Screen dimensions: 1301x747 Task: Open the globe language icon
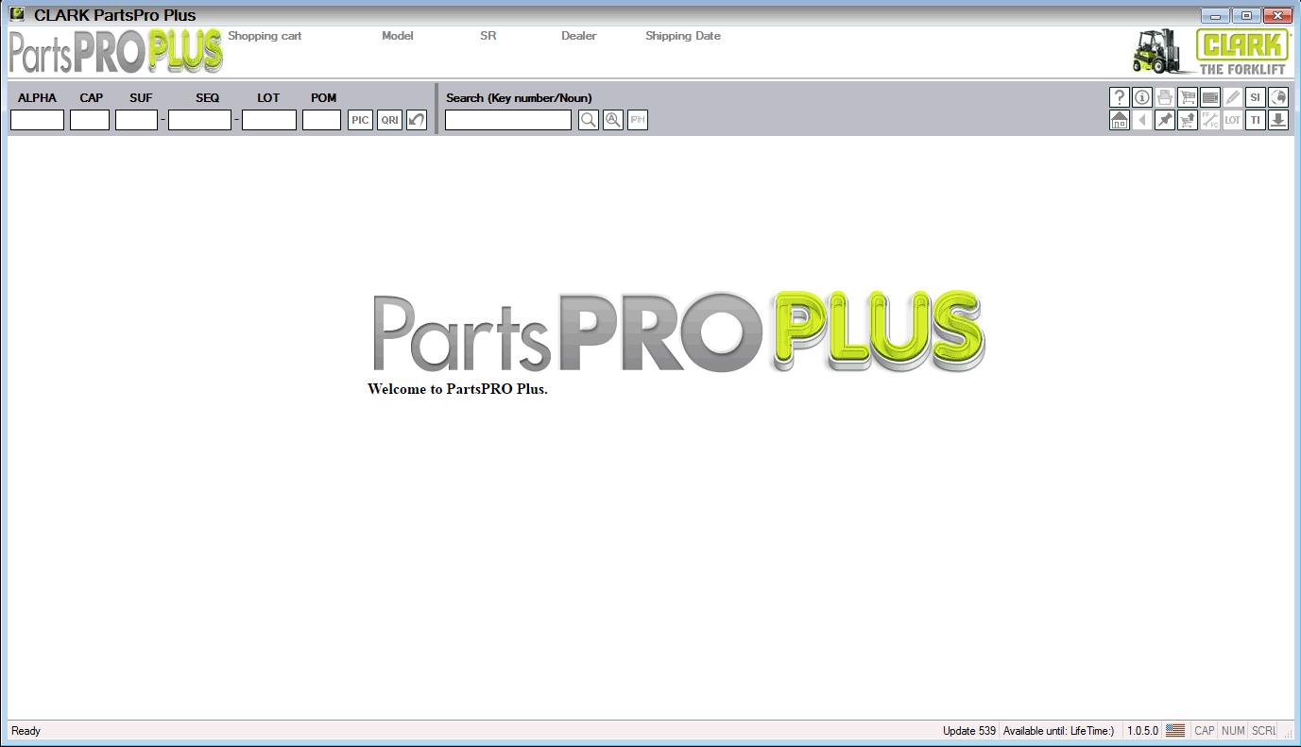1278,96
